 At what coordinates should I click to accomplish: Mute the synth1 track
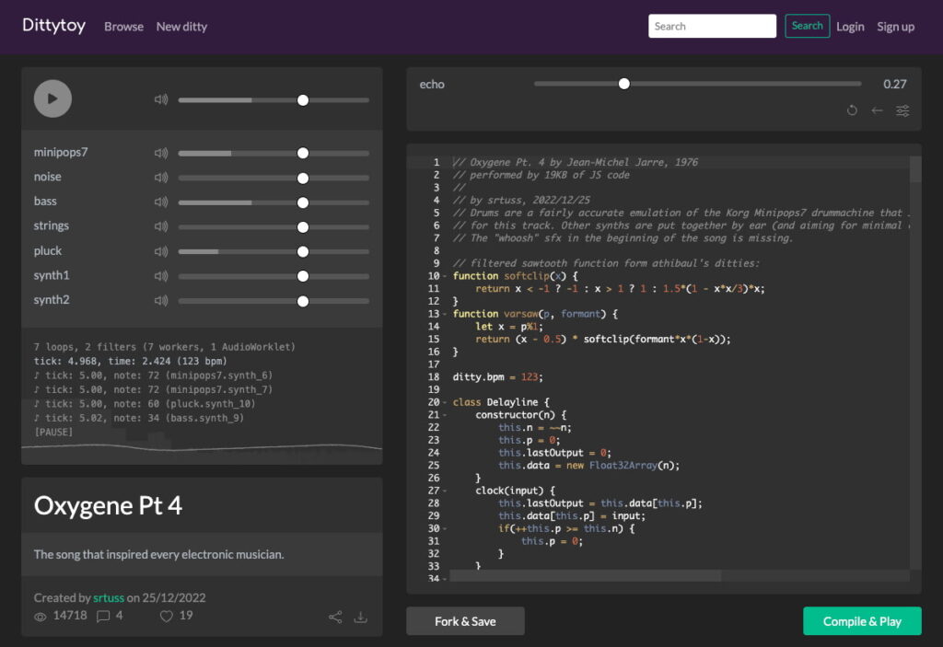160,276
